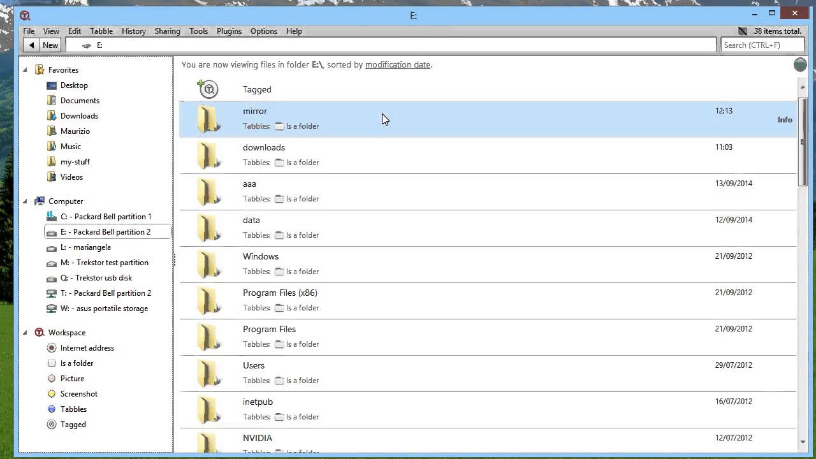Collapse the Computer tree node
This screenshot has width=816, height=459.
point(25,201)
